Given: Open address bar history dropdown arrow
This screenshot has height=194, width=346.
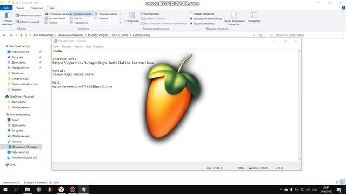Looking at the screenshot, I should click(x=254, y=35).
